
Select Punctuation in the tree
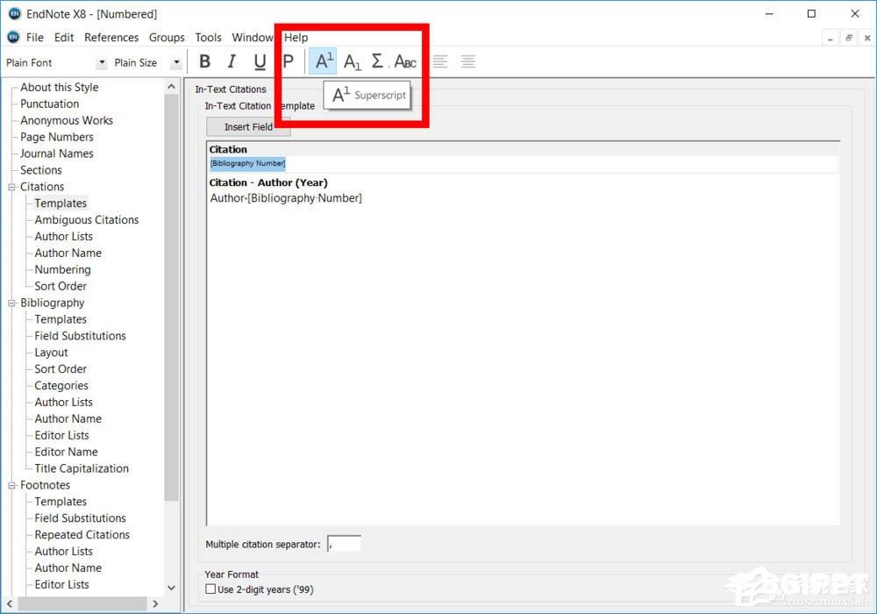(x=50, y=104)
